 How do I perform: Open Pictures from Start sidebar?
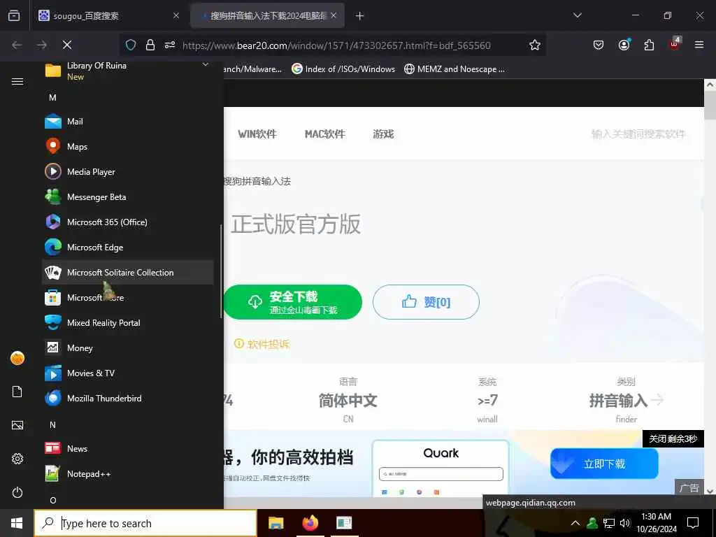17,425
